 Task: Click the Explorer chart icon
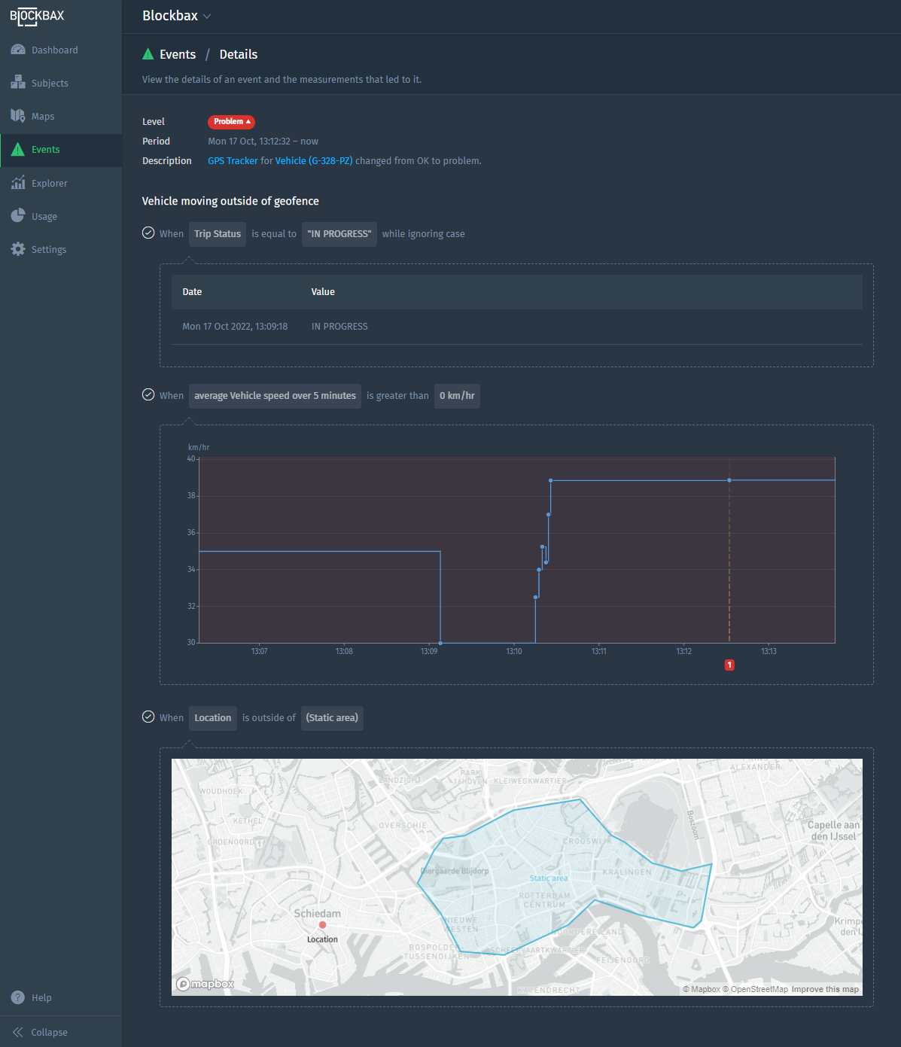click(18, 183)
